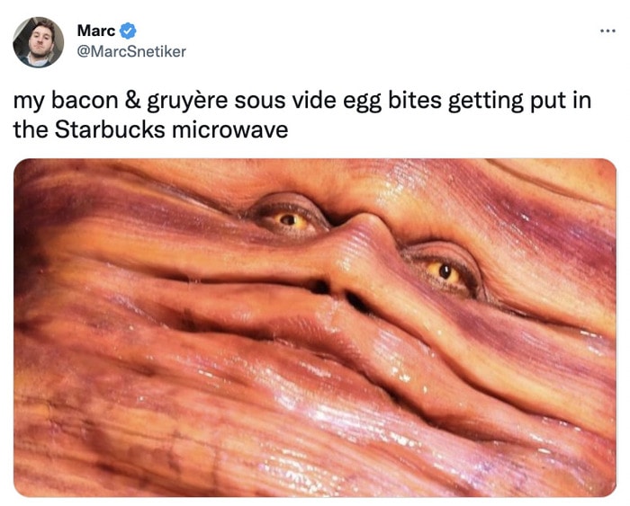630x506 pixels.
Task: Click the blue verified checkmark badge
Action: click(128, 31)
